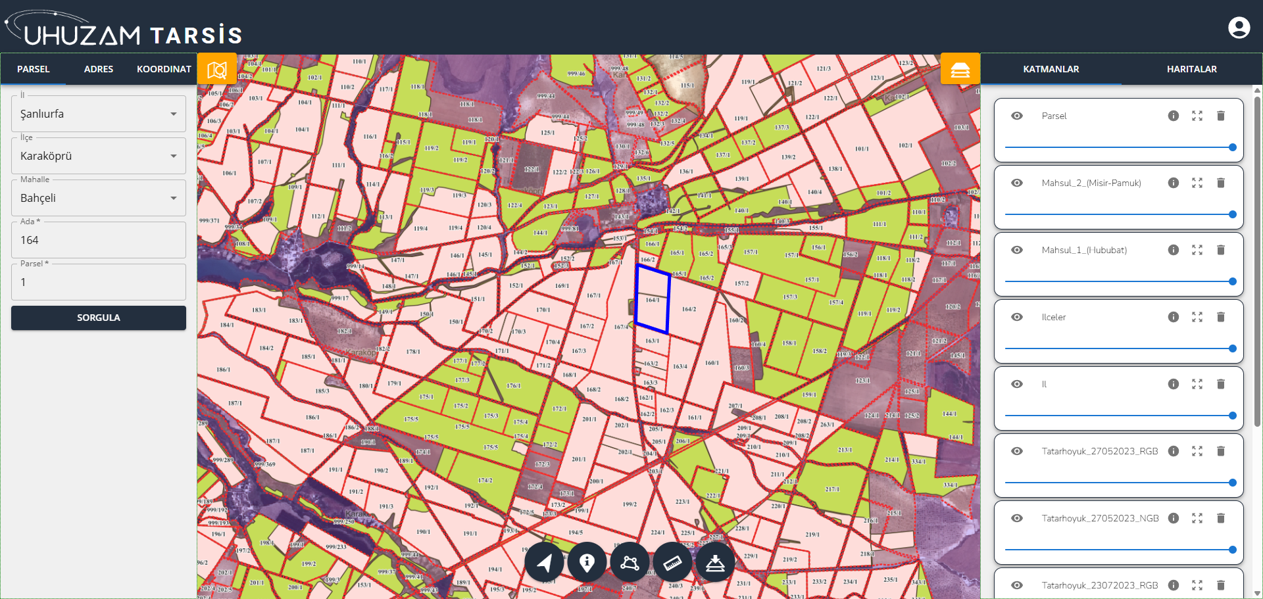Delete the Mahsul_2_(Misir-Pamuk) layer
This screenshot has width=1263, height=599.
[x=1221, y=183]
